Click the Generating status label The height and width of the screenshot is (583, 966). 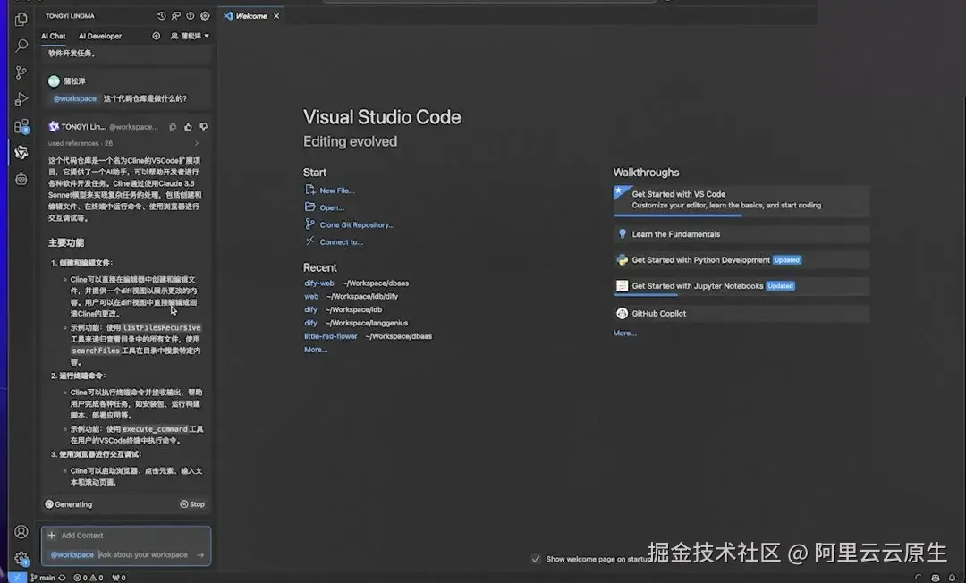[x=68, y=504]
